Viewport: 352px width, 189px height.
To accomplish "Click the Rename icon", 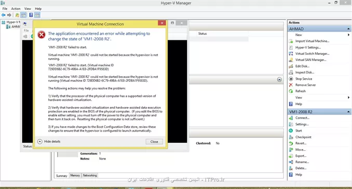I will click(291, 162).
